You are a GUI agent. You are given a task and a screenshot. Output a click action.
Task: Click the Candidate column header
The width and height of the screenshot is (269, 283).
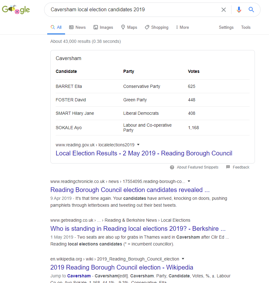(x=66, y=72)
